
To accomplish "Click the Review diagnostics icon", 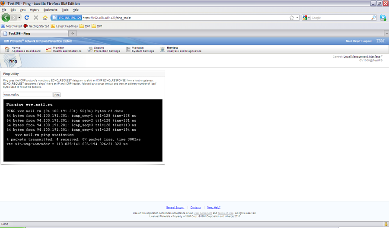I will tap(162, 49).
